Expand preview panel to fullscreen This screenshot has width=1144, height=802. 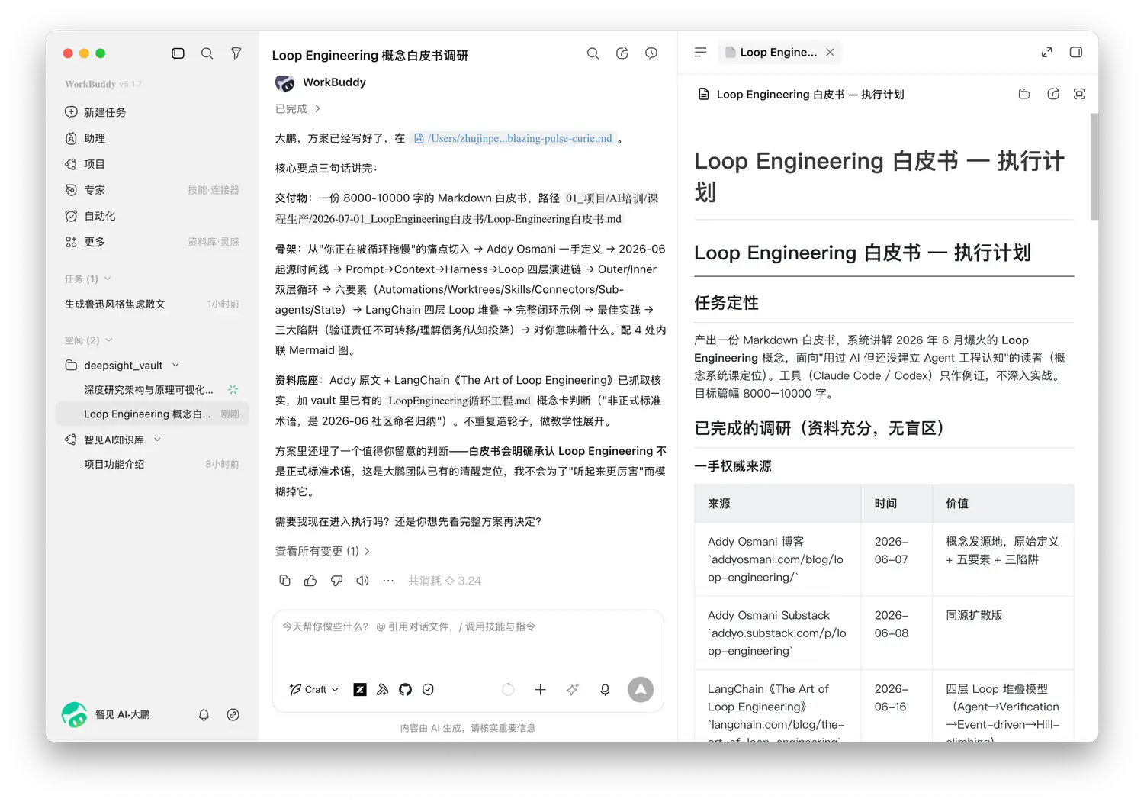point(1046,52)
